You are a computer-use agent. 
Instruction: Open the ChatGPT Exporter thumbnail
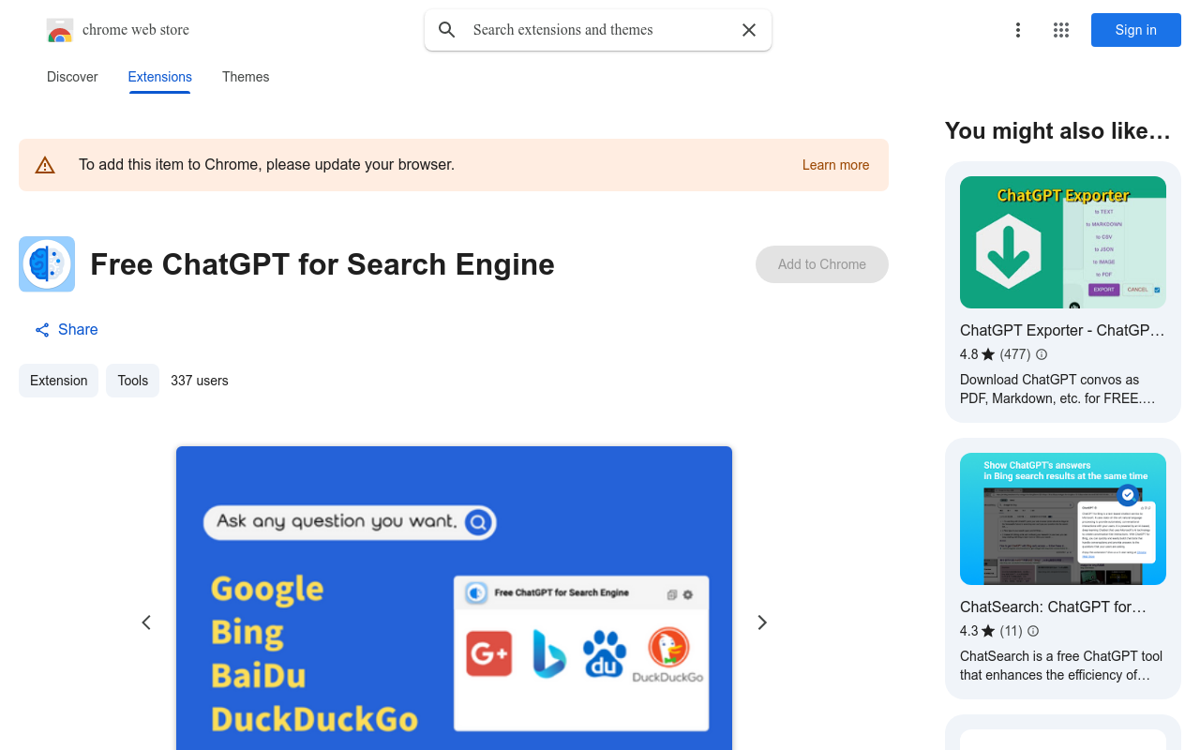[1063, 242]
